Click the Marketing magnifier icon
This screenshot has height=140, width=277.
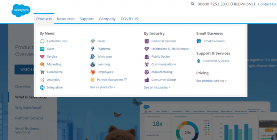pos(42,64)
